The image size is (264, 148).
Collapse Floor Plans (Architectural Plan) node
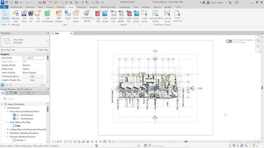8,111
